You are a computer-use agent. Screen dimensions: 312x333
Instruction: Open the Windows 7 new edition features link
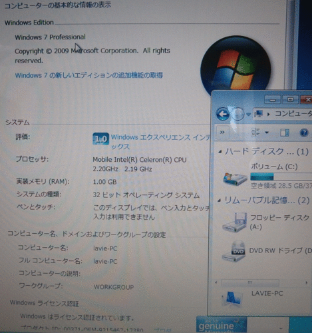tap(89, 75)
